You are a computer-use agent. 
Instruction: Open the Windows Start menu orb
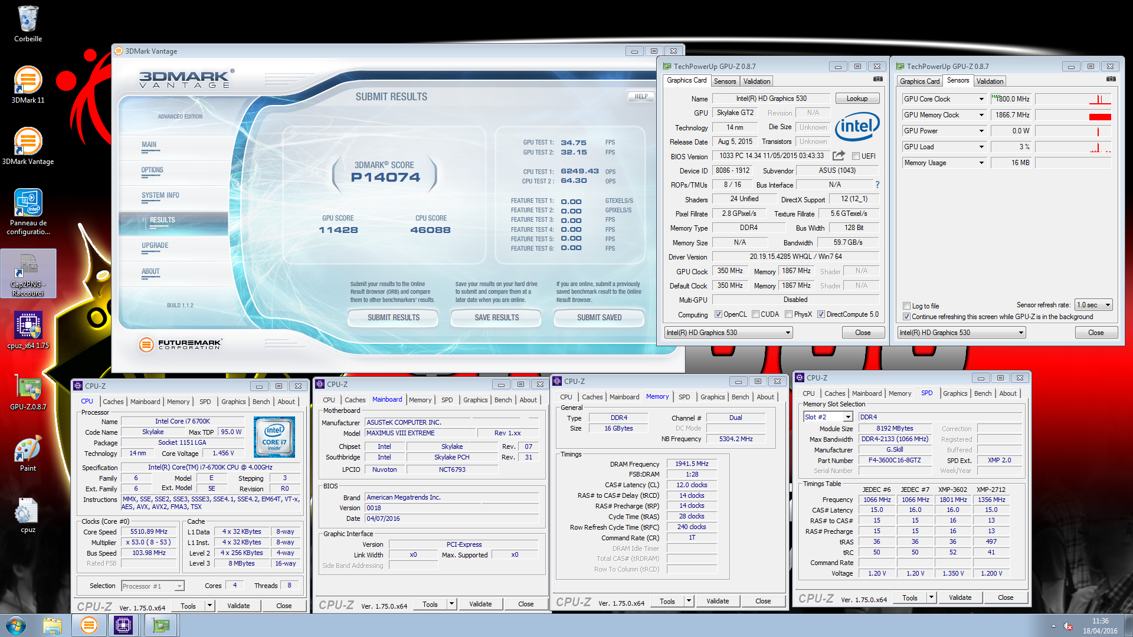pos(16,625)
